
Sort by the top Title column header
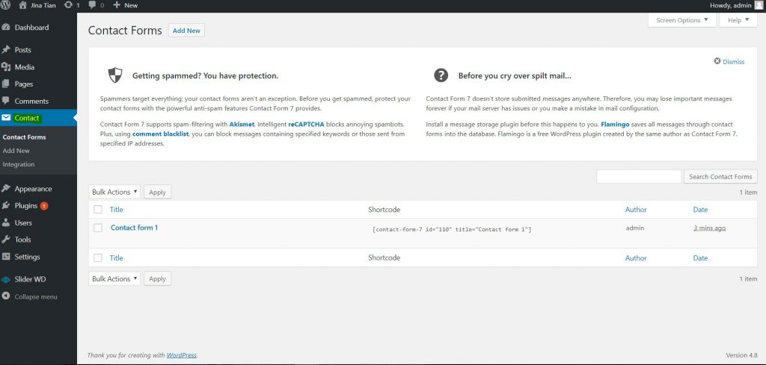[116, 210]
